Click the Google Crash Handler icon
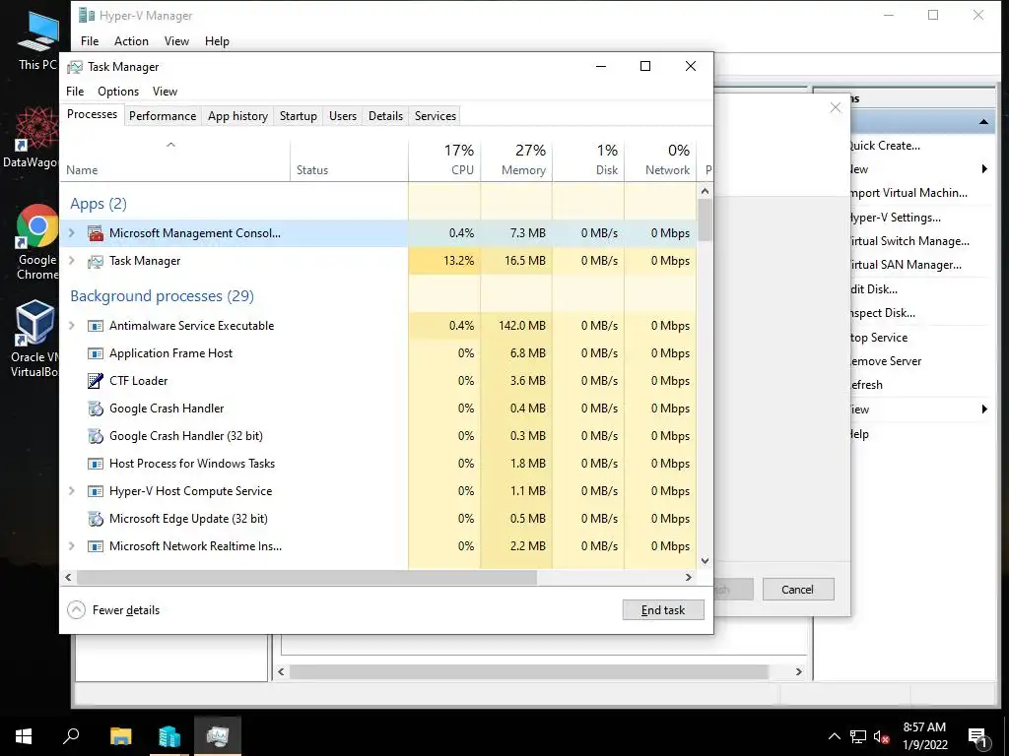 click(x=96, y=409)
